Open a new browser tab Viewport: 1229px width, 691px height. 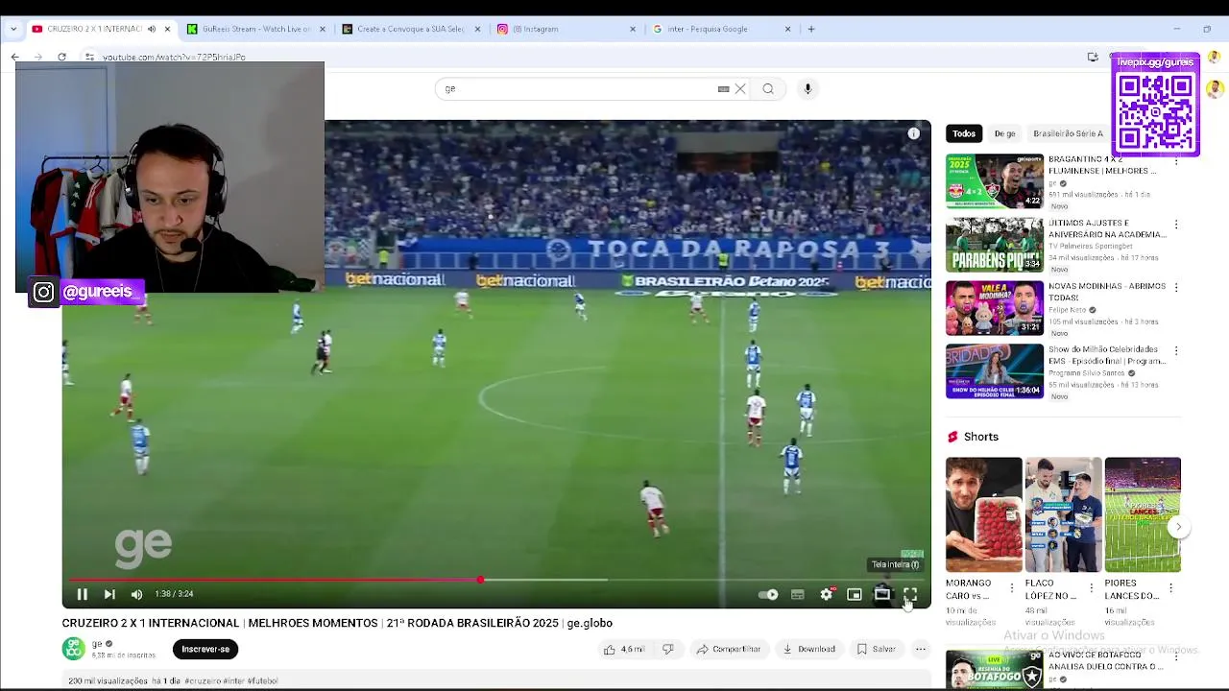click(x=811, y=29)
